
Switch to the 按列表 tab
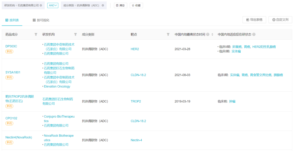12,20
